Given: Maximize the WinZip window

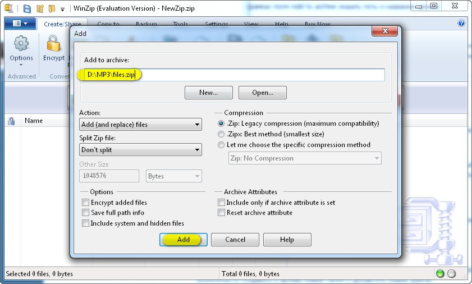Looking at the screenshot, I should (x=434, y=6).
